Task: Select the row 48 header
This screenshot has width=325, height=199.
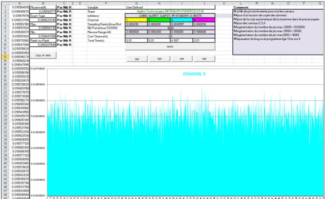Action: tap(5, 194)
